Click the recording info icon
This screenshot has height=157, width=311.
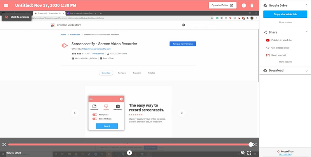click(x=244, y=5)
